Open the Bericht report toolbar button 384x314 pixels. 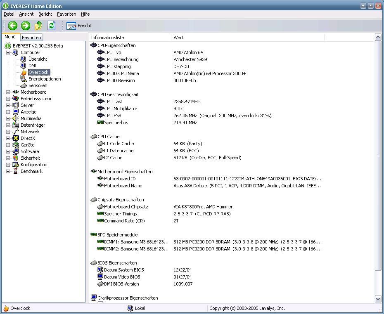(79, 26)
